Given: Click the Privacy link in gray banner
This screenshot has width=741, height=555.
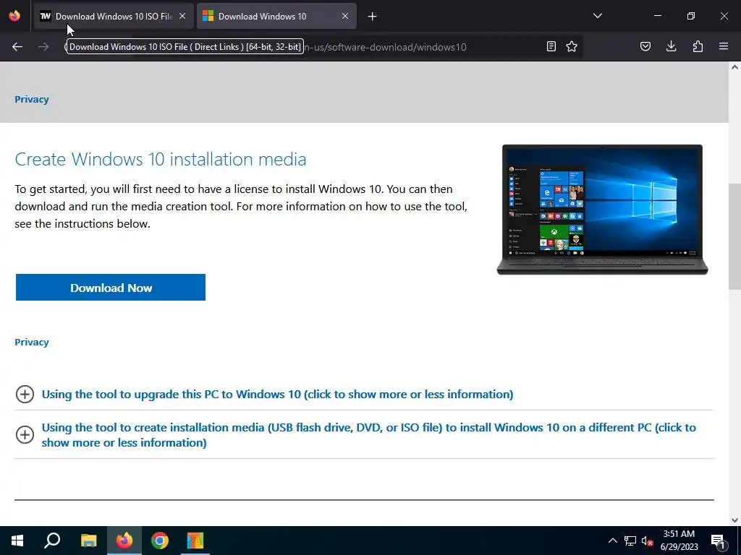Looking at the screenshot, I should (x=32, y=99).
